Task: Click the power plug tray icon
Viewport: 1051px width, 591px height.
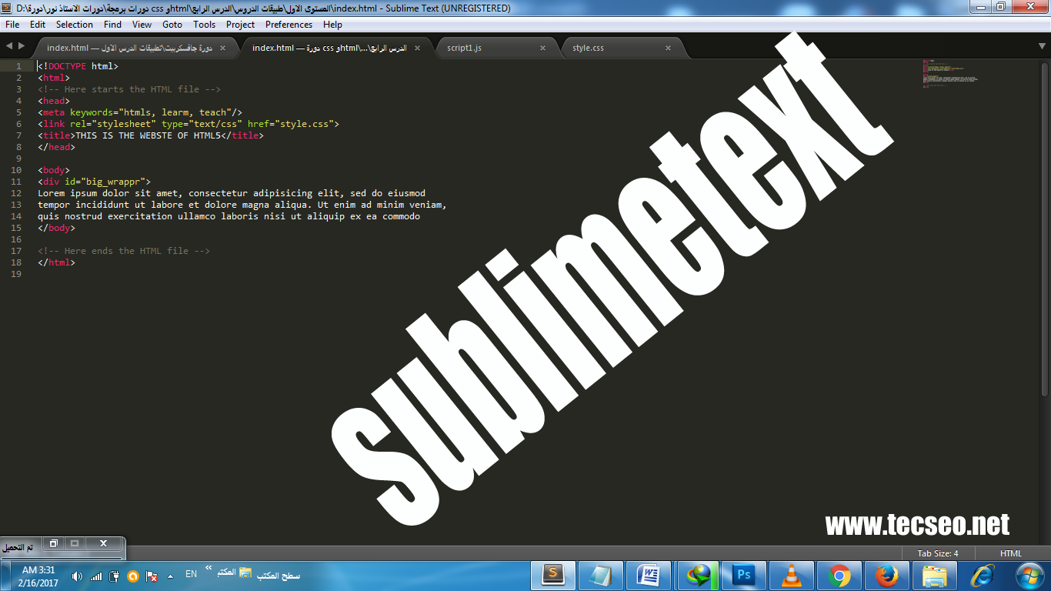Action: point(115,576)
